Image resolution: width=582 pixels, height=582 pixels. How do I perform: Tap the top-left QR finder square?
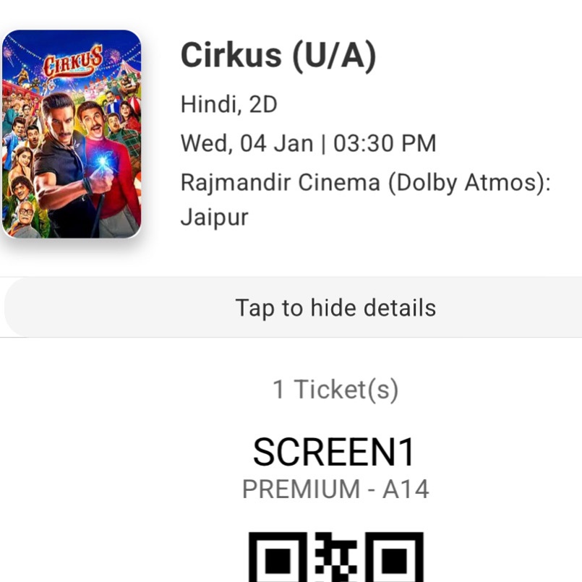278,557
